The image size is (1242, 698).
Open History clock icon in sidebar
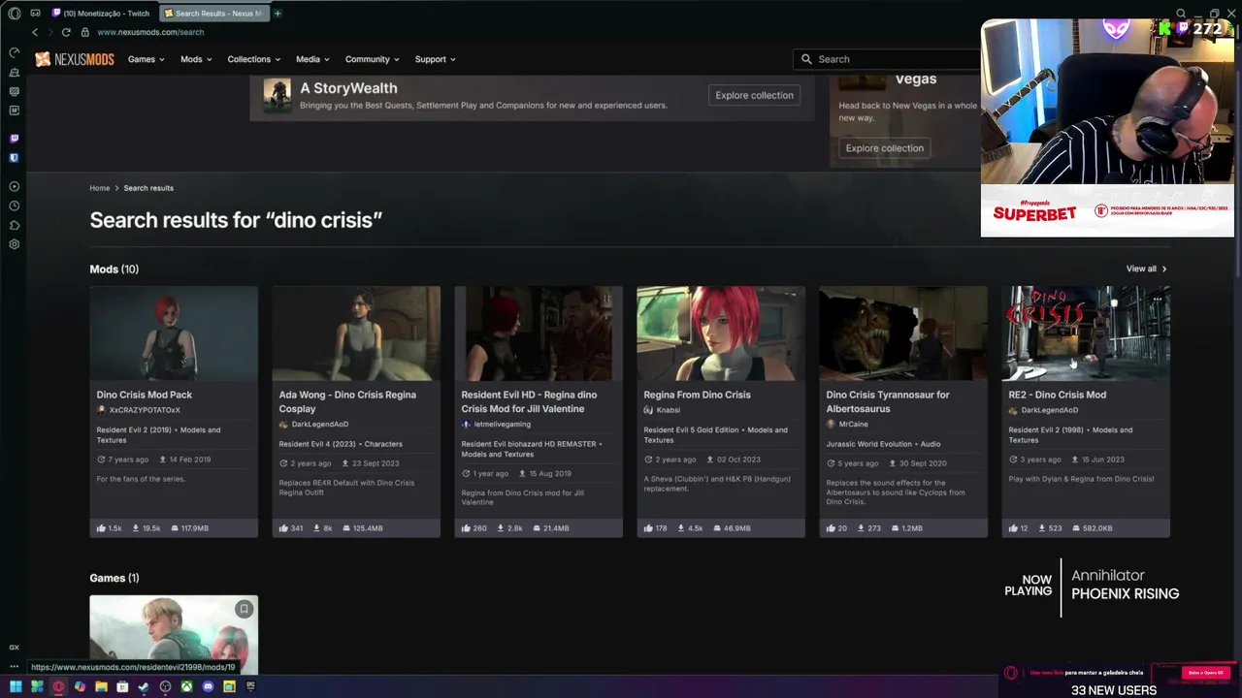point(14,206)
